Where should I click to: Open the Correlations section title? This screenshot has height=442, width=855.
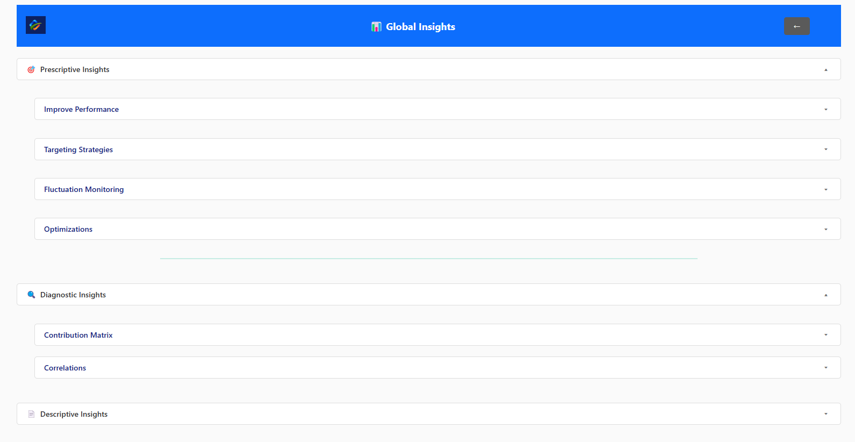coord(65,368)
